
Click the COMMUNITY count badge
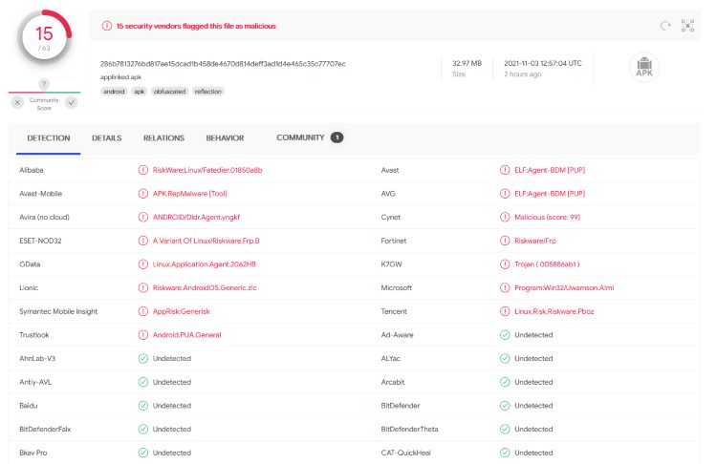point(337,137)
